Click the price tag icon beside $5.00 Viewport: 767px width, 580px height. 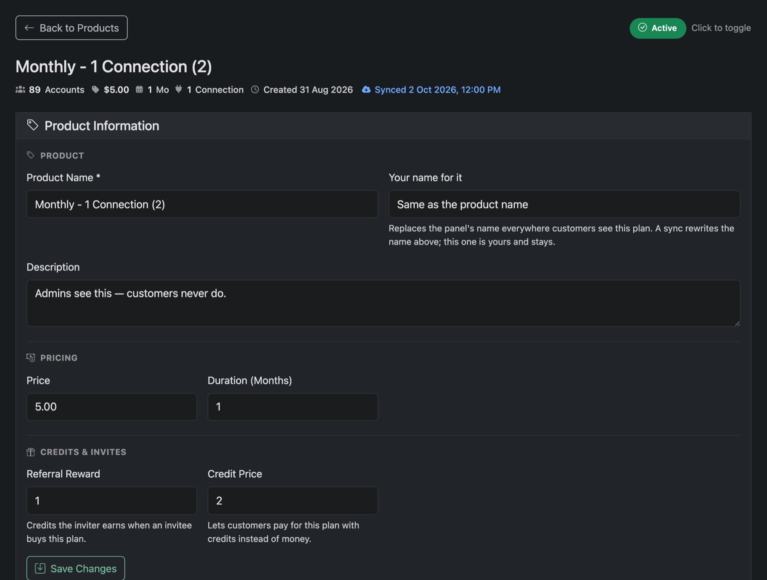coord(95,89)
